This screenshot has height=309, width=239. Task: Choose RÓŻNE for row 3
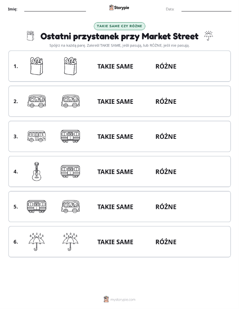click(x=166, y=136)
